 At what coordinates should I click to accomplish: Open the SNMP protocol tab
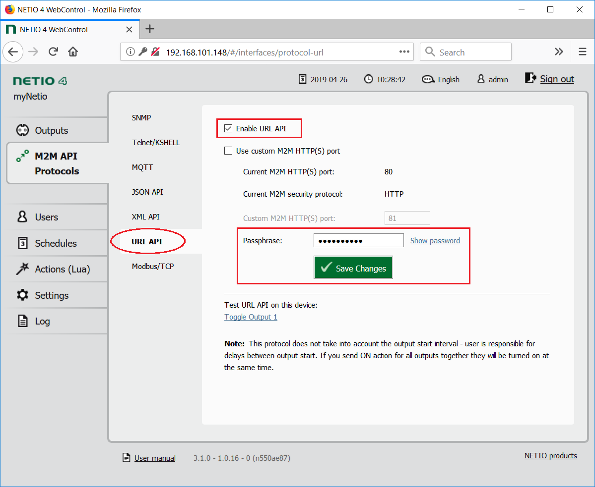point(141,118)
